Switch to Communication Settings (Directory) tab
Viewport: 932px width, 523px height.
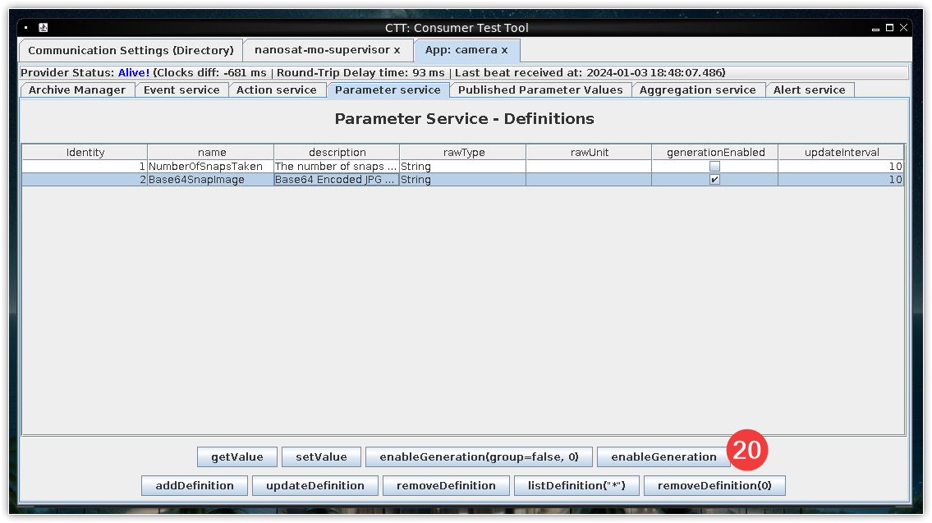tap(131, 50)
